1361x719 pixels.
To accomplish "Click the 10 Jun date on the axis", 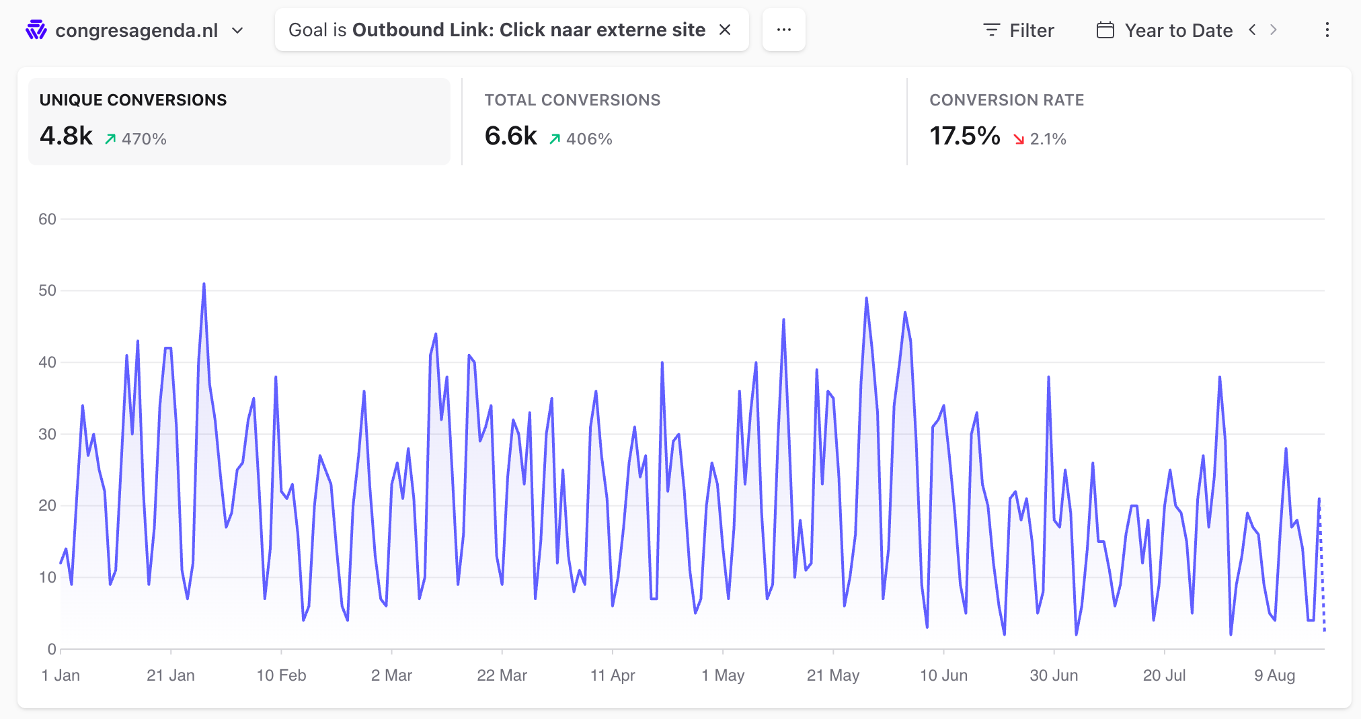I will click(943, 675).
